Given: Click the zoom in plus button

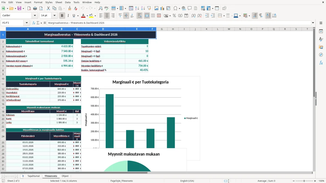Looking at the screenshot, I should [315, 181].
